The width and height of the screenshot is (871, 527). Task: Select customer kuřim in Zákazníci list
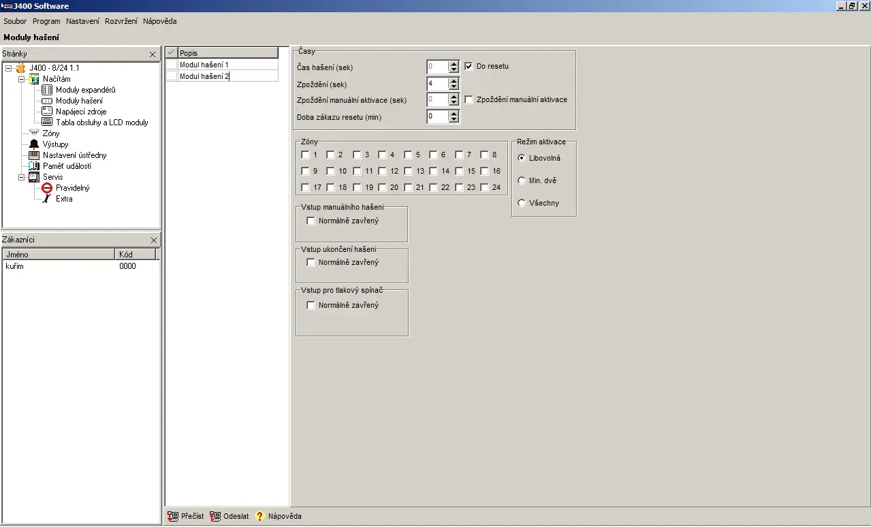click(x=80, y=266)
